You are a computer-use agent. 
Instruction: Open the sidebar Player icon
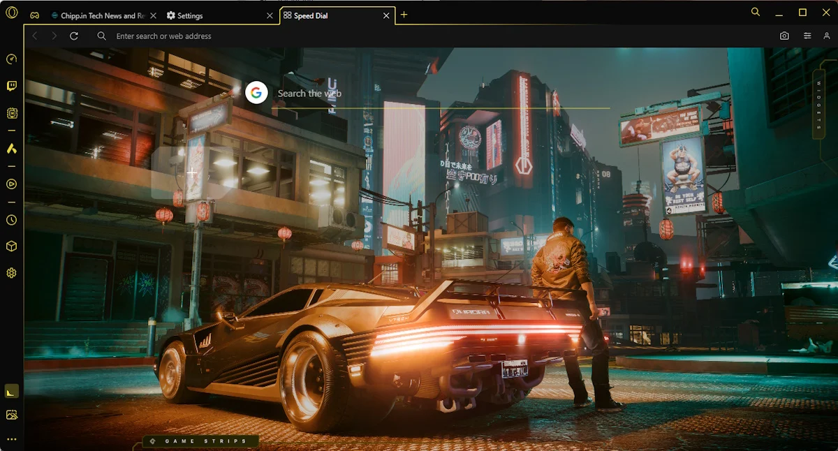[x=11, y=184]
